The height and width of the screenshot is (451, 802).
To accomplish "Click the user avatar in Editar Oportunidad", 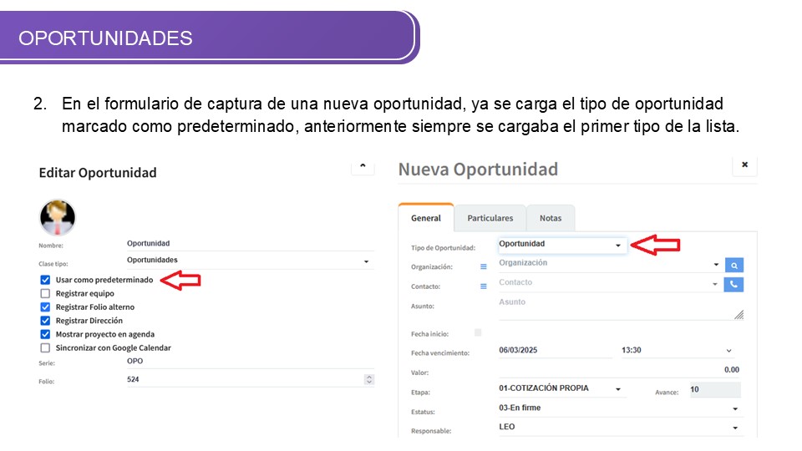I will 58,217.
